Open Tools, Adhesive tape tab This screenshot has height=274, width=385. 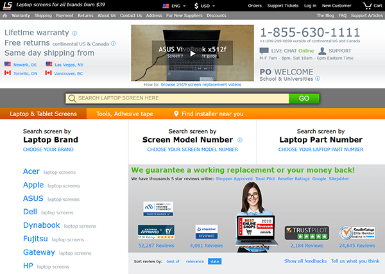pyautogui.click(x=124, y=114)
